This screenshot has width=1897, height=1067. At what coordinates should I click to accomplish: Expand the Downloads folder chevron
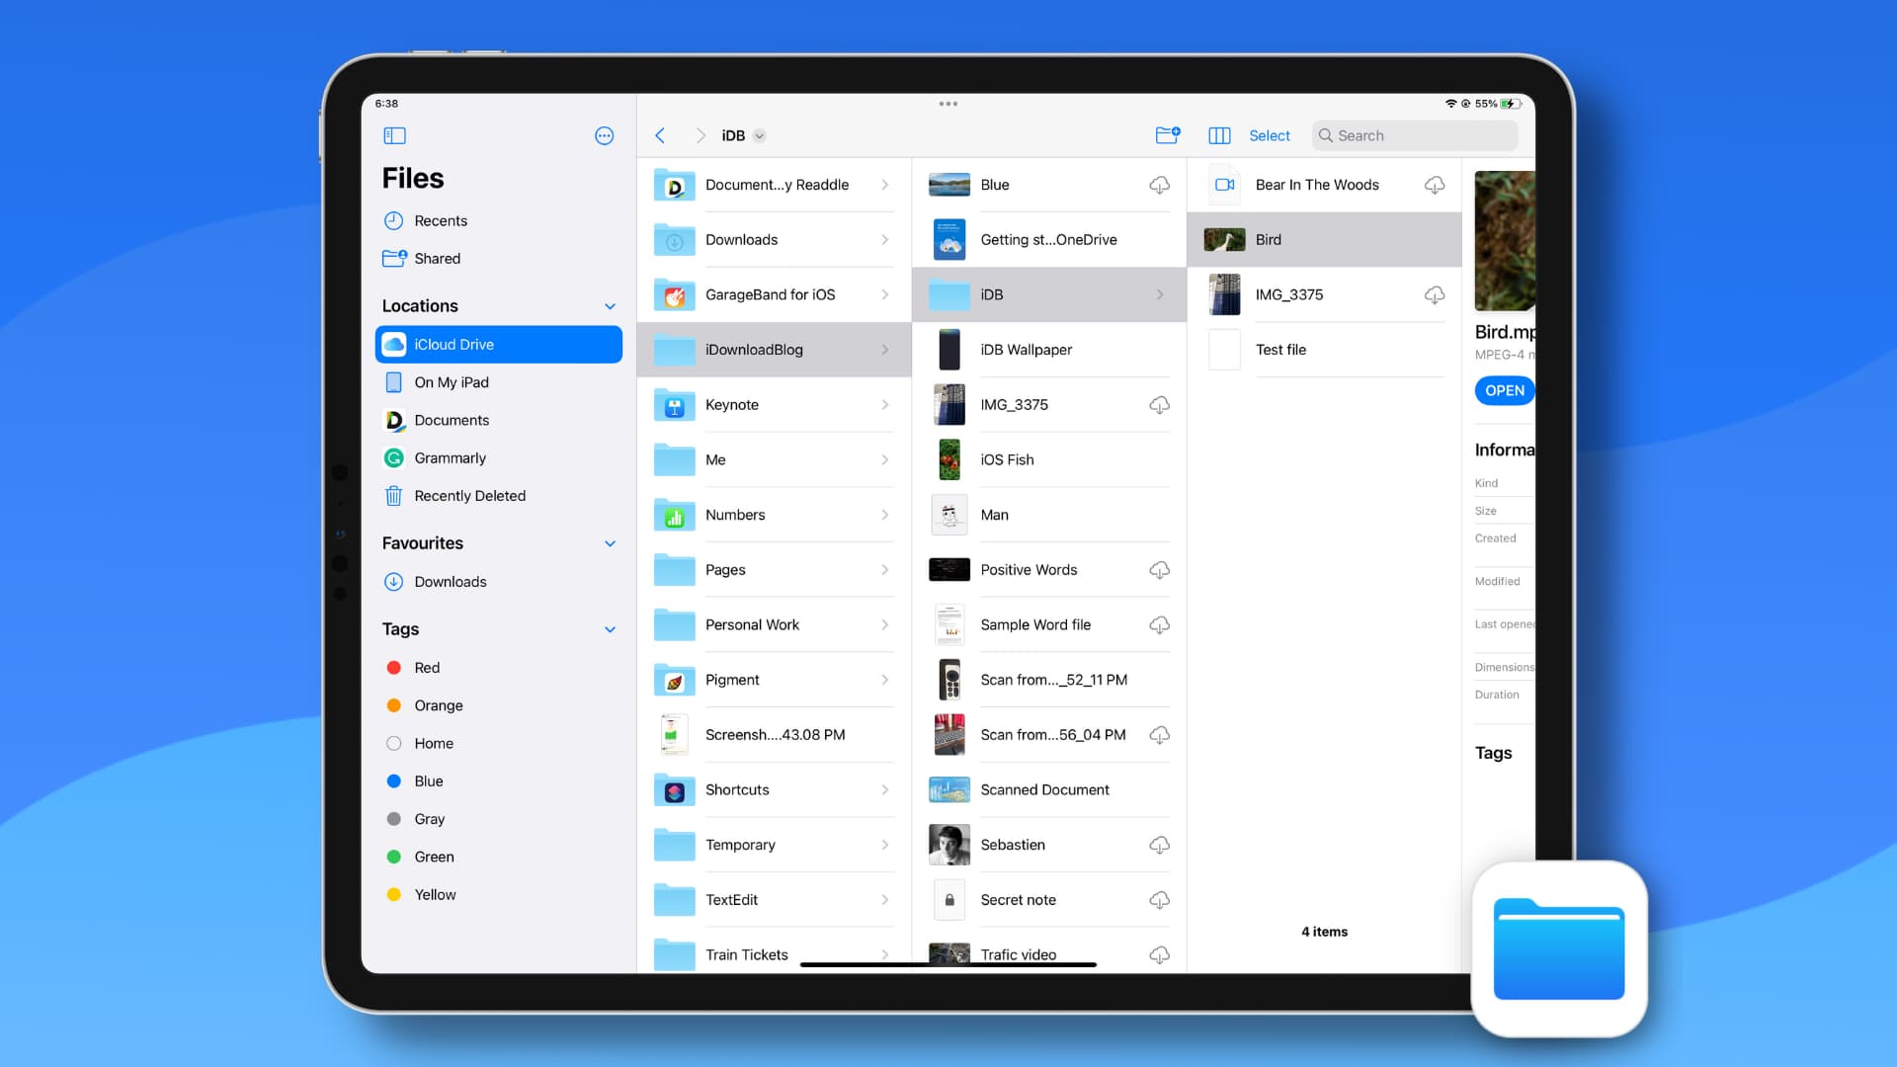click(884, 240)
